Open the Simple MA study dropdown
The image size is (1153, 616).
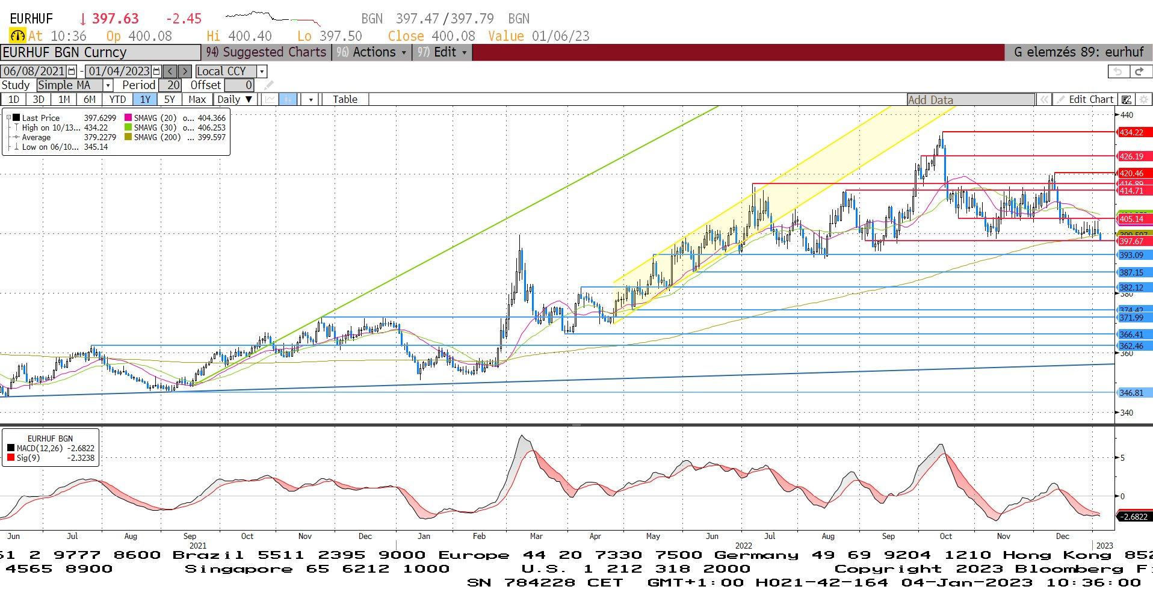(108, 85)
